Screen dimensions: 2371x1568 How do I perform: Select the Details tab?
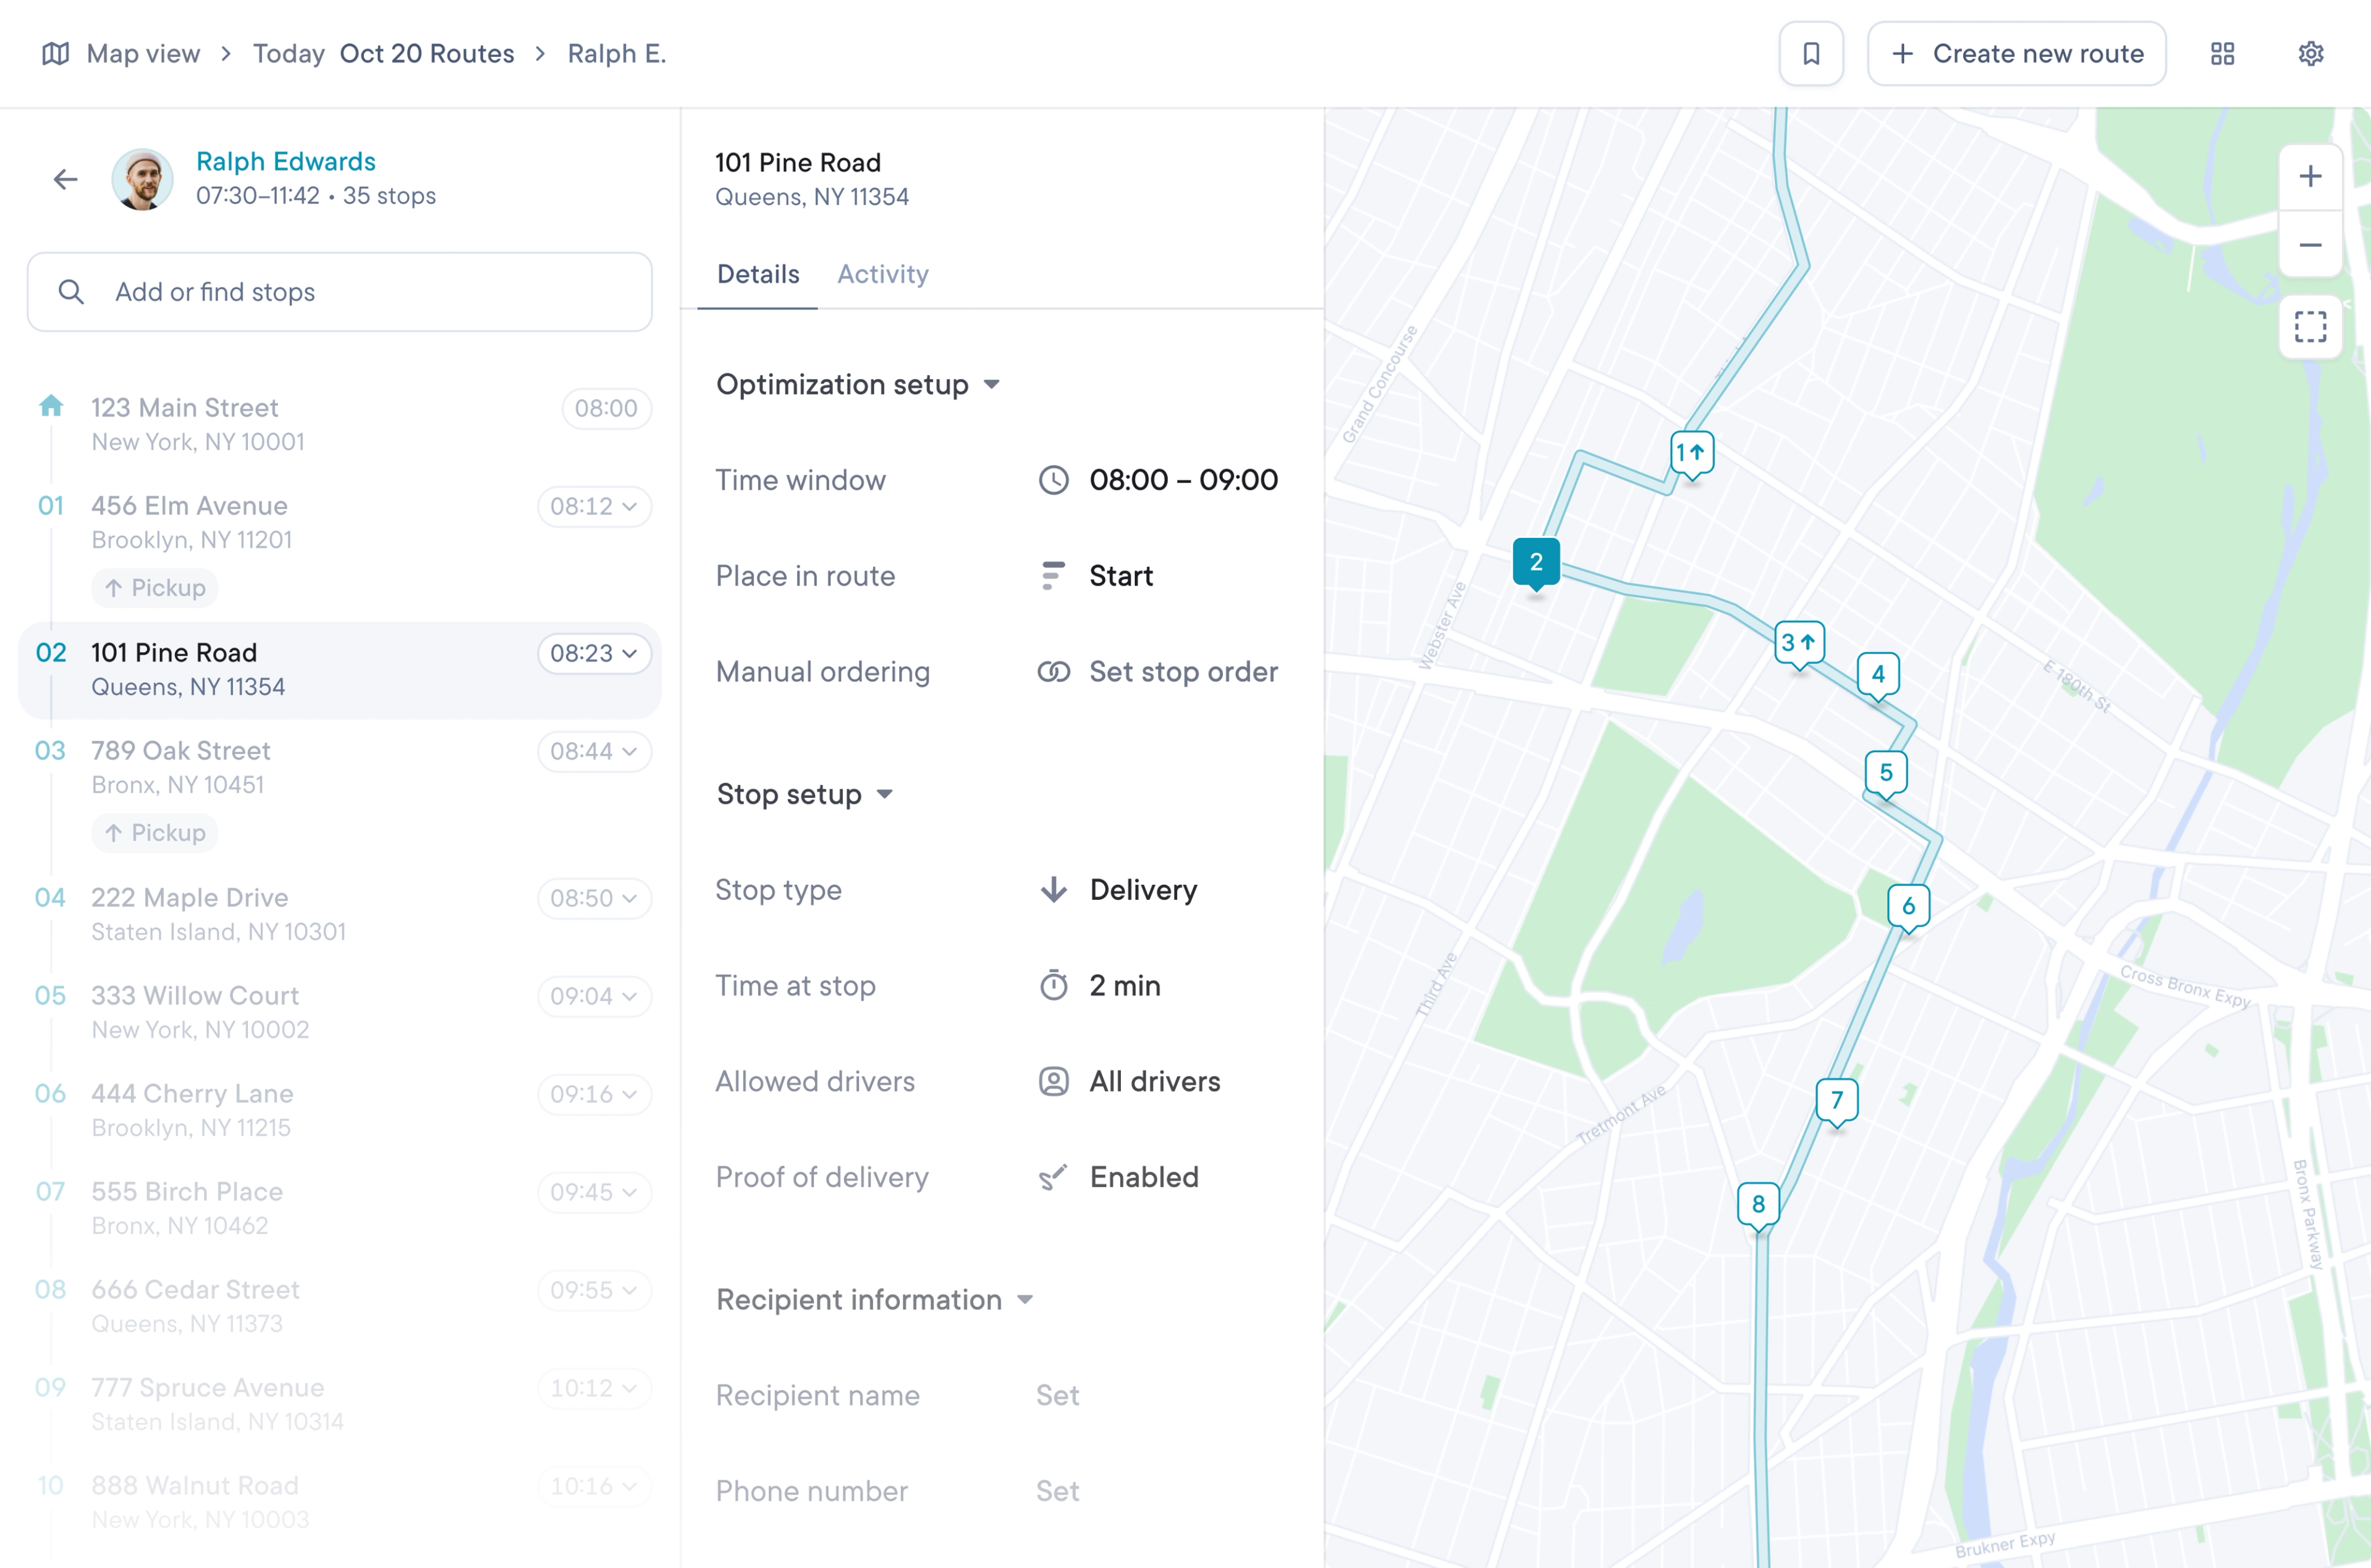pyautogui.click(x=758, y=275)
